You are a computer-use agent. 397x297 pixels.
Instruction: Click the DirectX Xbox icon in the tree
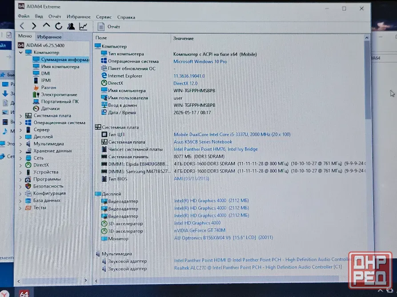[x=28, y=165]
